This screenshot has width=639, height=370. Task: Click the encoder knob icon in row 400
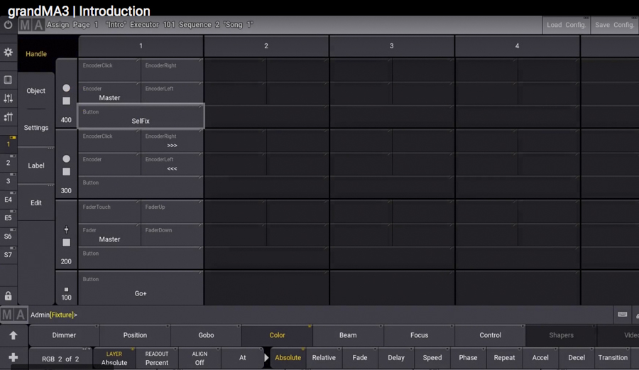67,88
